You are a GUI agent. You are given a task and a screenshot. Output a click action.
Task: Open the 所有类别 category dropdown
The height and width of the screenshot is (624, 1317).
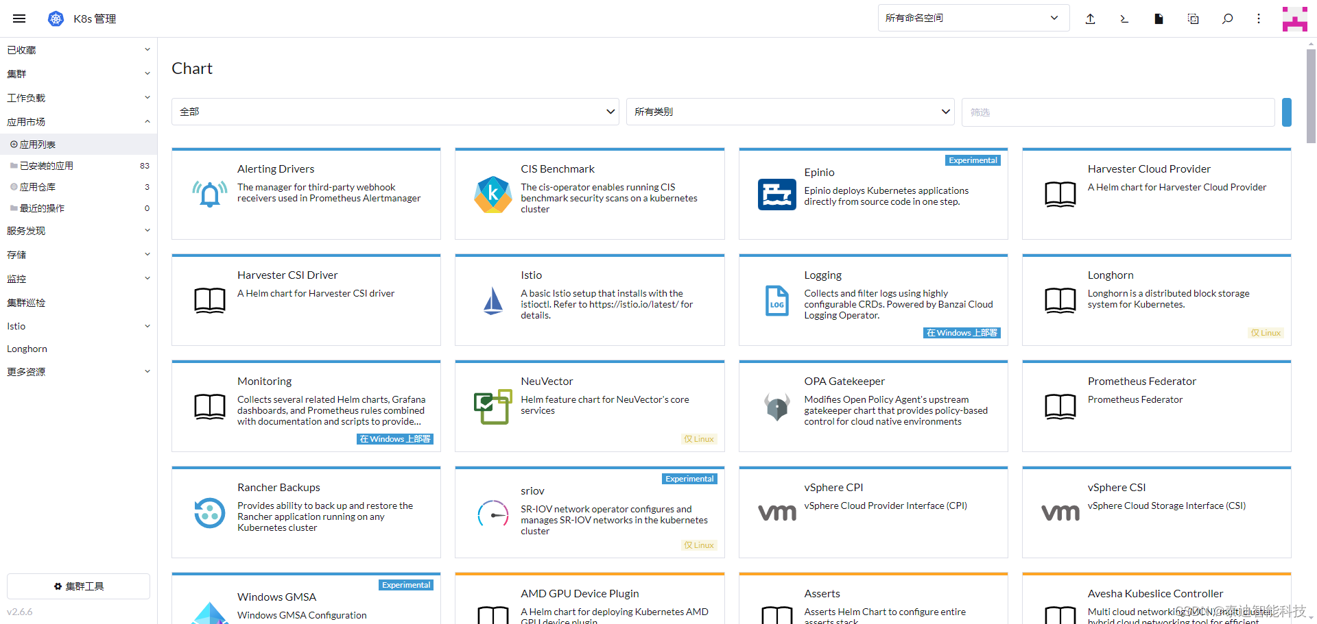[790, 112]
